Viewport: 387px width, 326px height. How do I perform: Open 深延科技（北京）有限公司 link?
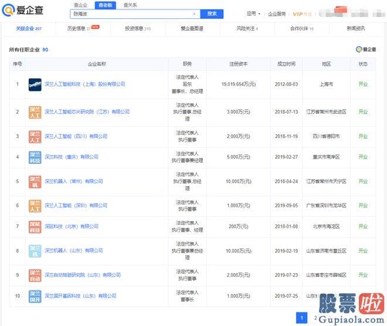click(72, 226)
